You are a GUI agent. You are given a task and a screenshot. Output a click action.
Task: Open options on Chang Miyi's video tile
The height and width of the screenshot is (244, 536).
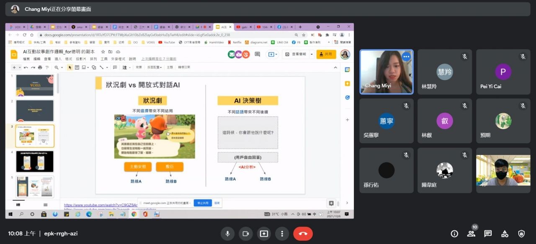[x=406, y=57]
